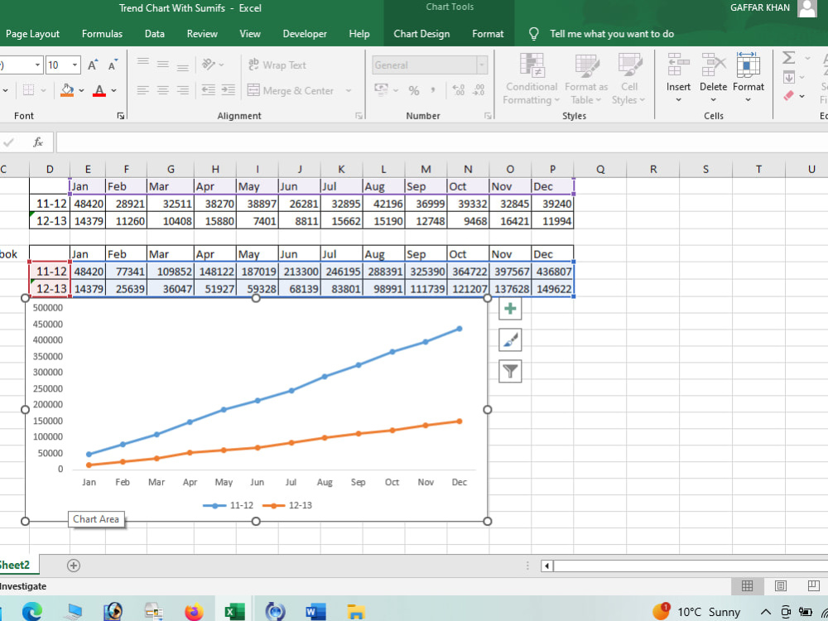Open the font size dropdown

pos(75,65)
